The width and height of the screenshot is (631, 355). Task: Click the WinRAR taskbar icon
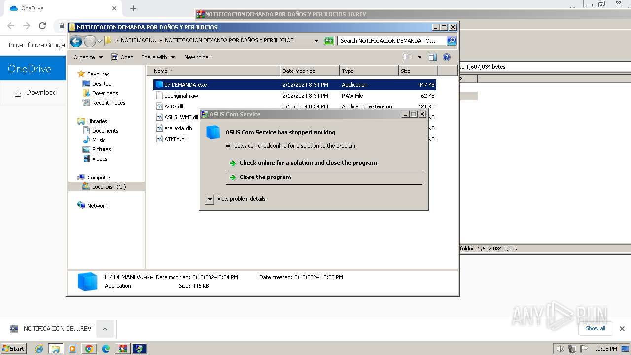click(123, 349)
